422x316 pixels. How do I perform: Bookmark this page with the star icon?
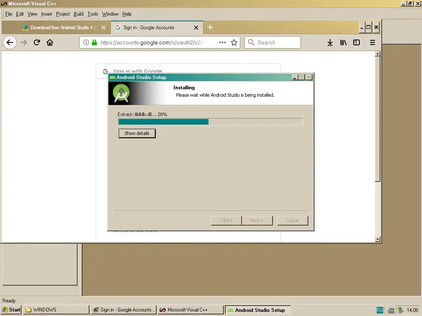tap(234, 42)
